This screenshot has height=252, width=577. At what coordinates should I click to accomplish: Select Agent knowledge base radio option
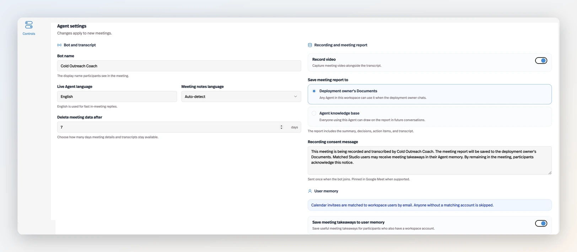coord(314,114)
